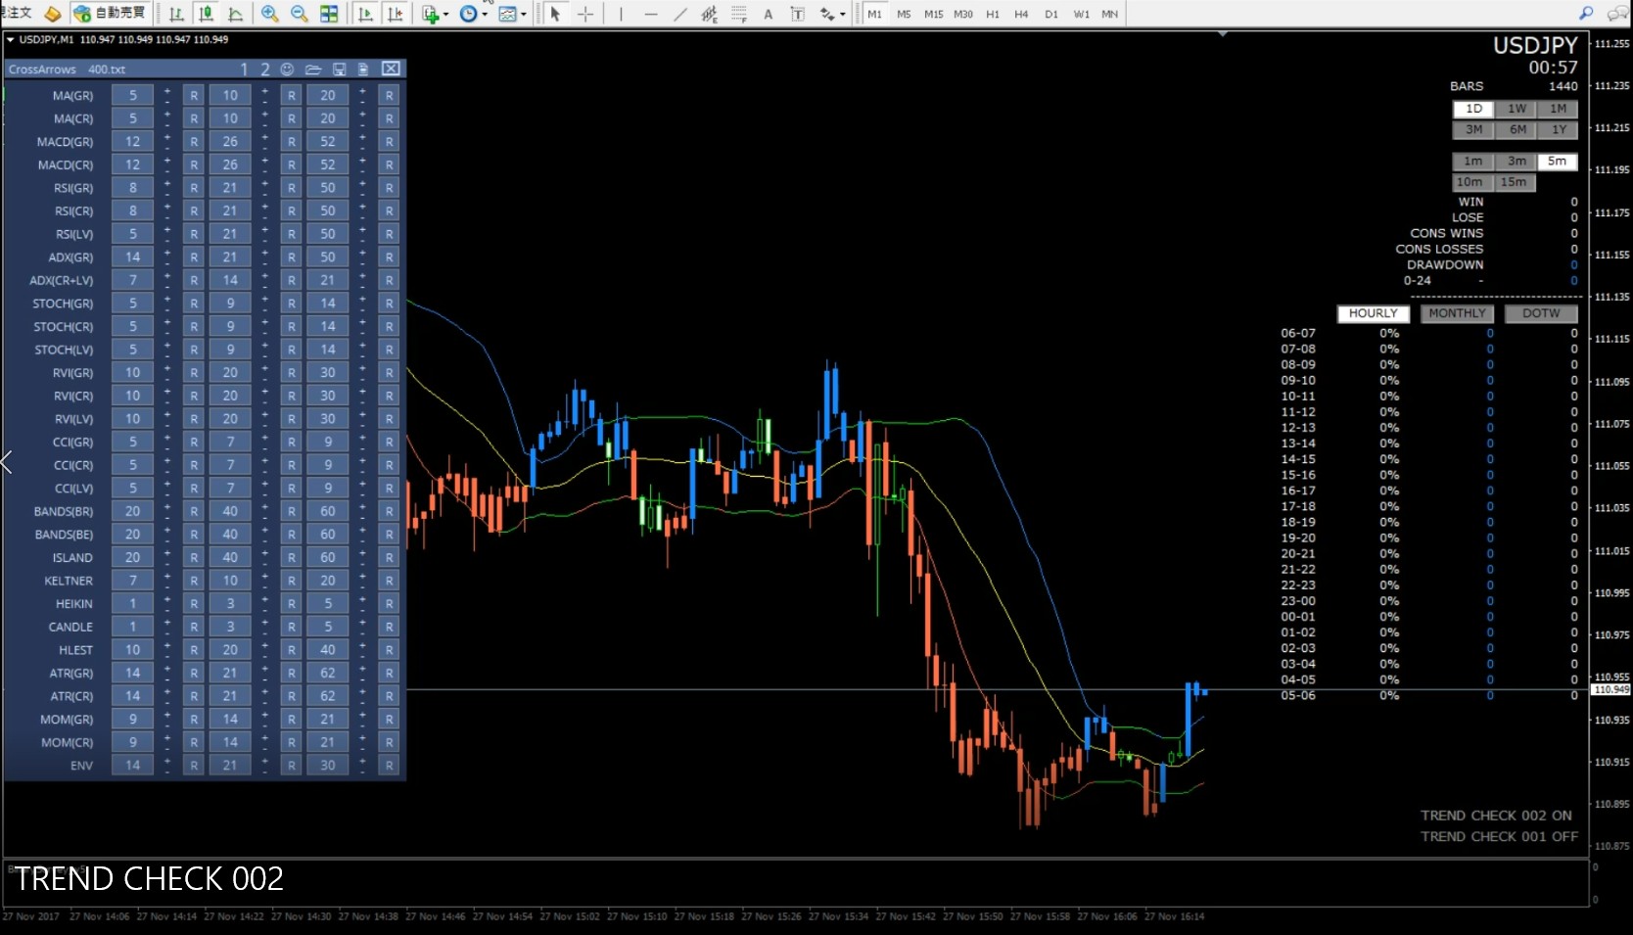Image resolution: width=1633 pixels, height=935 pixels.
Task: Expand the side panel arrow on left edge
Action: tap(6, 463)
